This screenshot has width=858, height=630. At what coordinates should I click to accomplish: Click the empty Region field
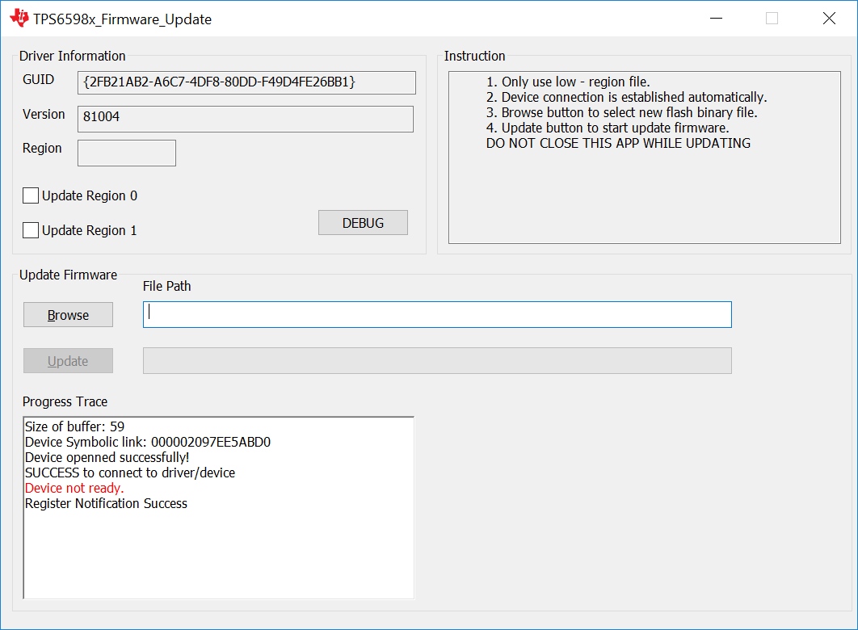pos(127,153)
